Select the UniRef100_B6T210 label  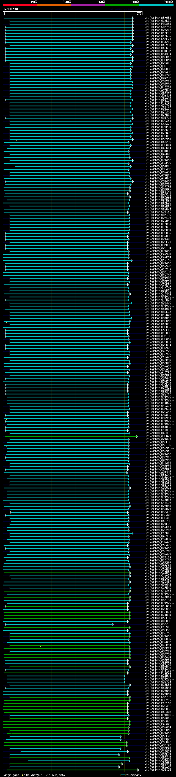(158, 42)
